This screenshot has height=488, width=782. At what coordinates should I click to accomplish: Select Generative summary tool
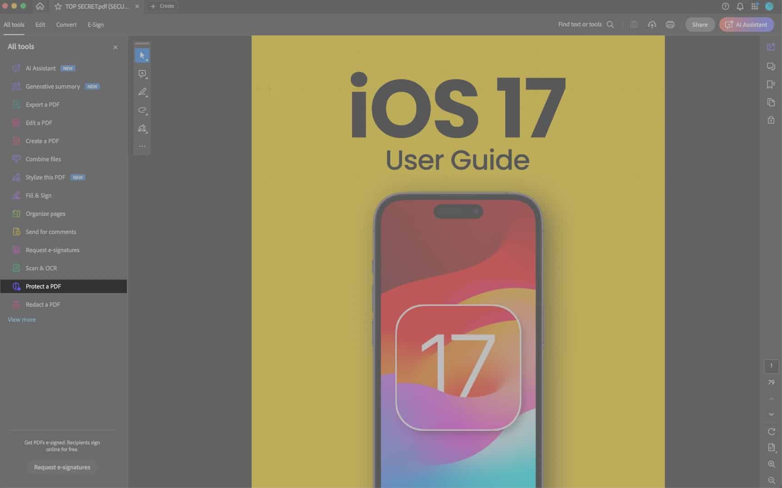coord(64,86)
